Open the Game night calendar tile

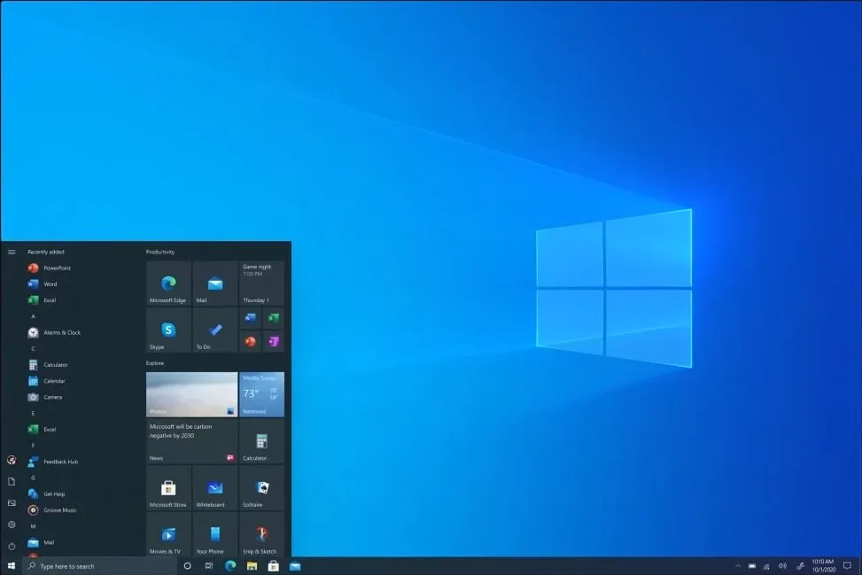click(261, 284)
